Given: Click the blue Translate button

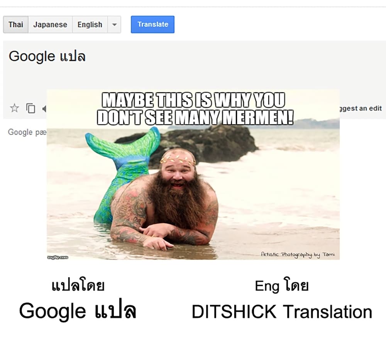Looking at the screenshot, I should pyautogui.click(x=152, y=24).
